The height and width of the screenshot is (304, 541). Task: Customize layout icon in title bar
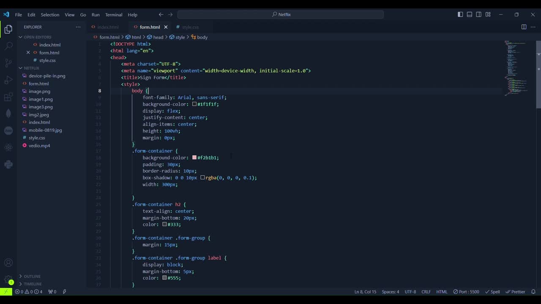pos(488,14)
